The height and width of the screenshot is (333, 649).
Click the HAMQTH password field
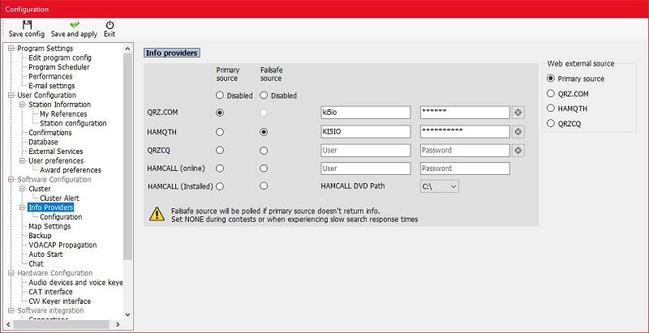465,132
